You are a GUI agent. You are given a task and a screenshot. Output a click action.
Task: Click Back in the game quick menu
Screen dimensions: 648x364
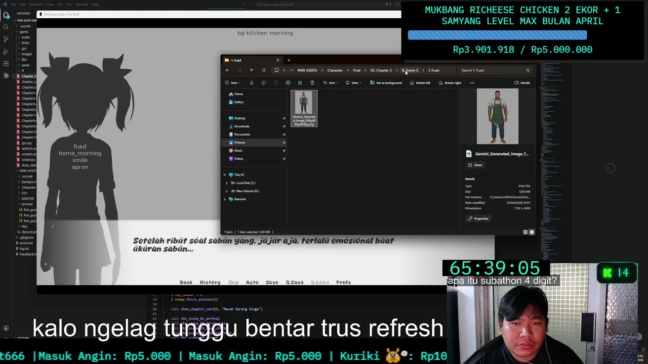tap(186, 283)
